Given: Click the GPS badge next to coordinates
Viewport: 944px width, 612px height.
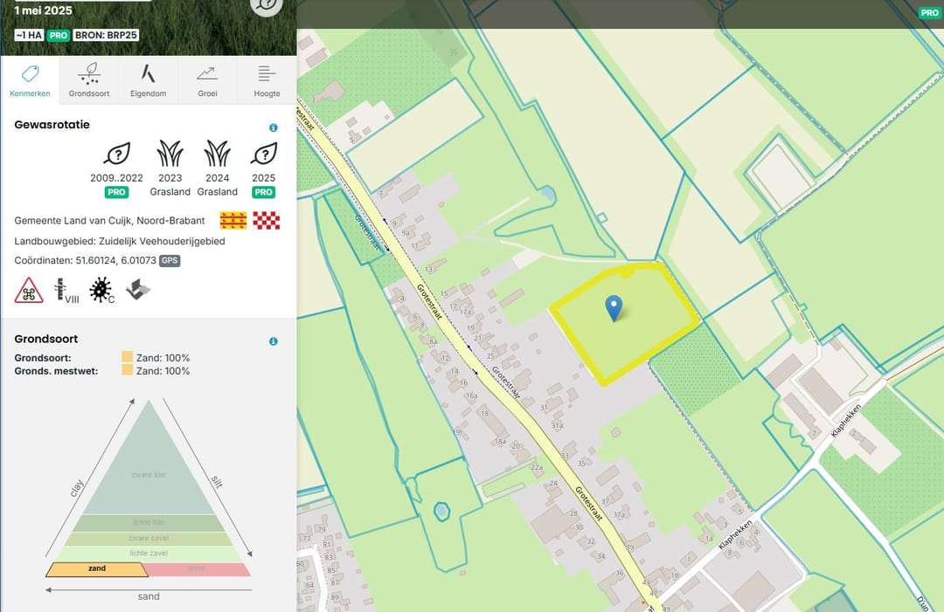Looking at the screenshot, I should (170, 261).
